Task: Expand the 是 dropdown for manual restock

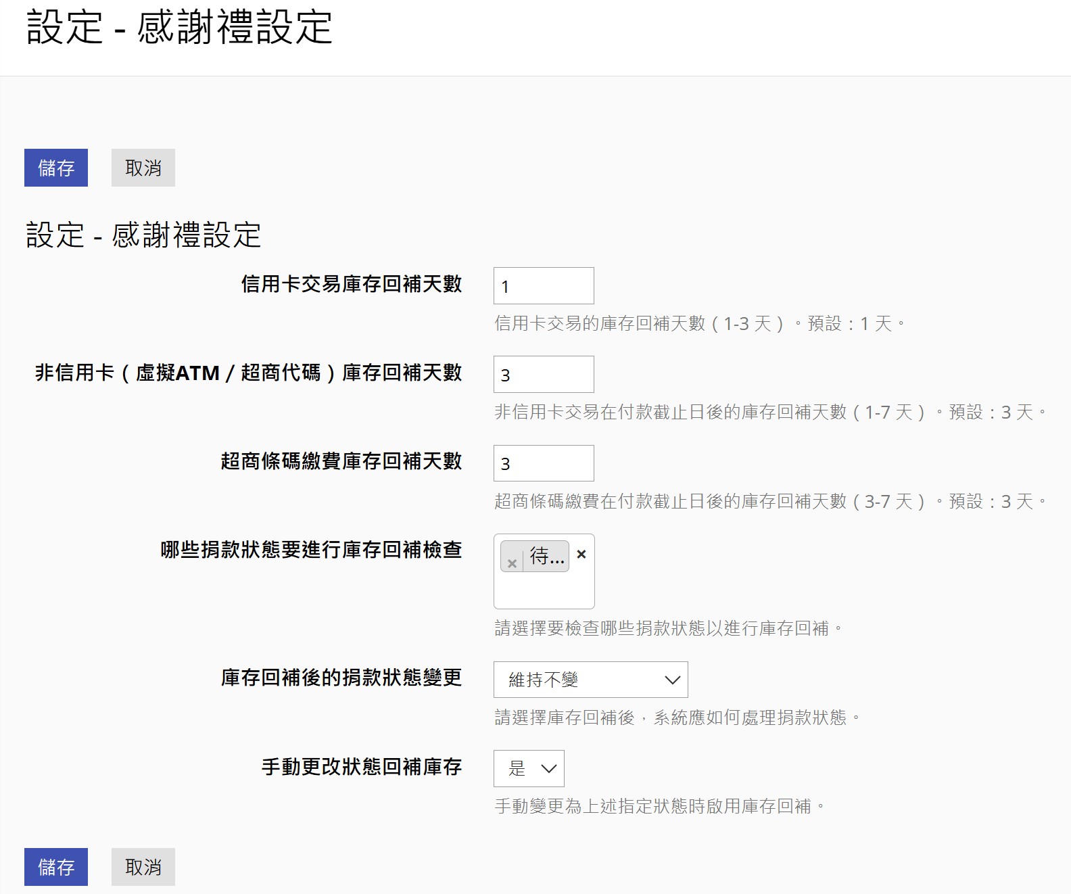Action: (529, 768)
